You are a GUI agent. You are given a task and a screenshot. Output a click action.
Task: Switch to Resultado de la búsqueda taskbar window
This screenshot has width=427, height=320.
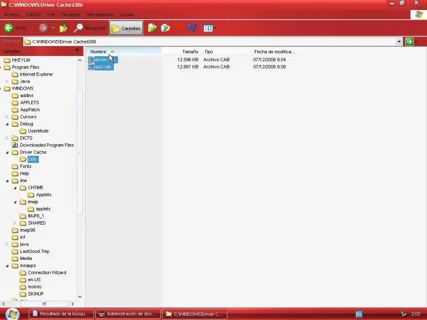(x=61, y=314)
